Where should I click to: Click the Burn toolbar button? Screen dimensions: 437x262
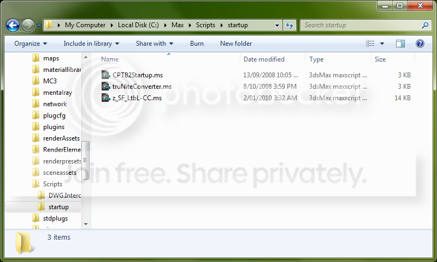pos(197,44)
